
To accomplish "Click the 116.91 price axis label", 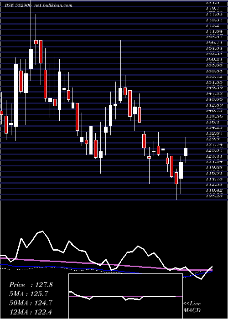I will (214, 173).
